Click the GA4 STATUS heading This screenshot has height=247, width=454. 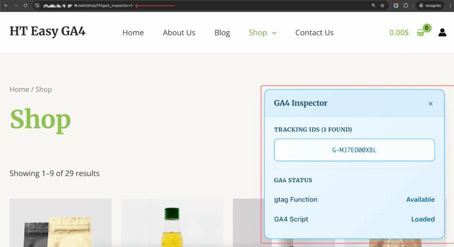(x=293, y=180)
